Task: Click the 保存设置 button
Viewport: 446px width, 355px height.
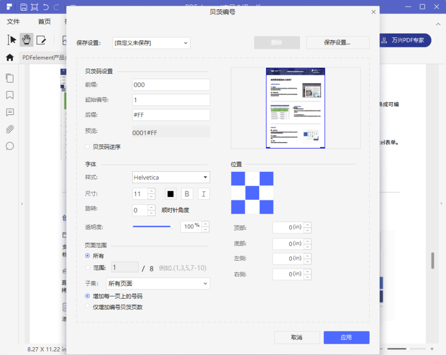Action: click(338, 43)
